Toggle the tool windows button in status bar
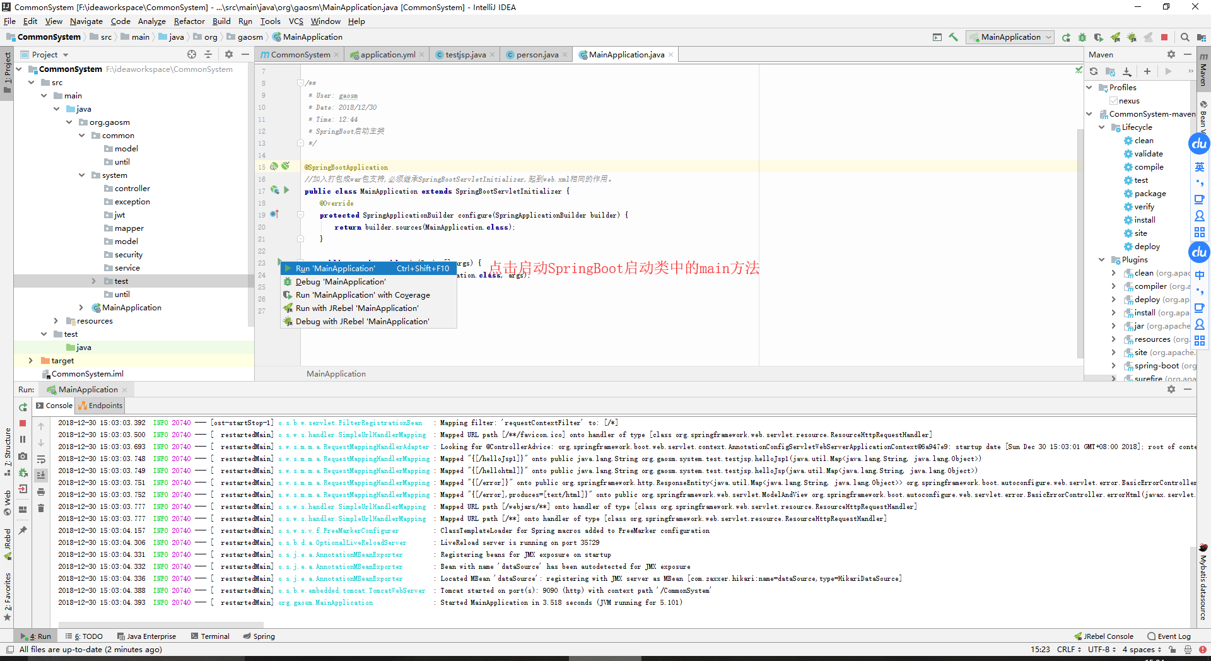This screenshot has width=1211, height=661. coord(9,649)
